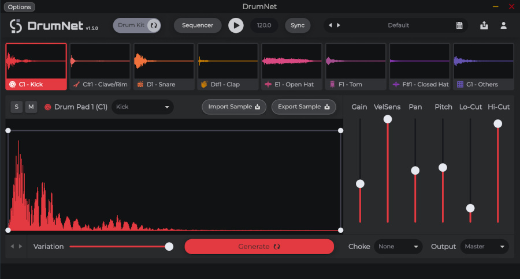Click the previous preset arrow beside Default

click(x=330, y=25)
